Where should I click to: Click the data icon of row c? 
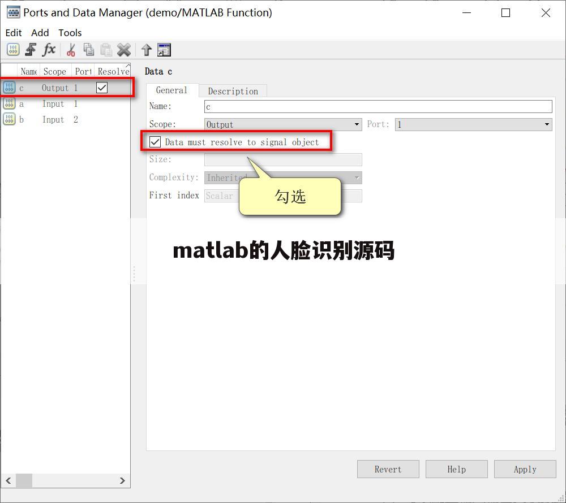[x=9, y=88]
